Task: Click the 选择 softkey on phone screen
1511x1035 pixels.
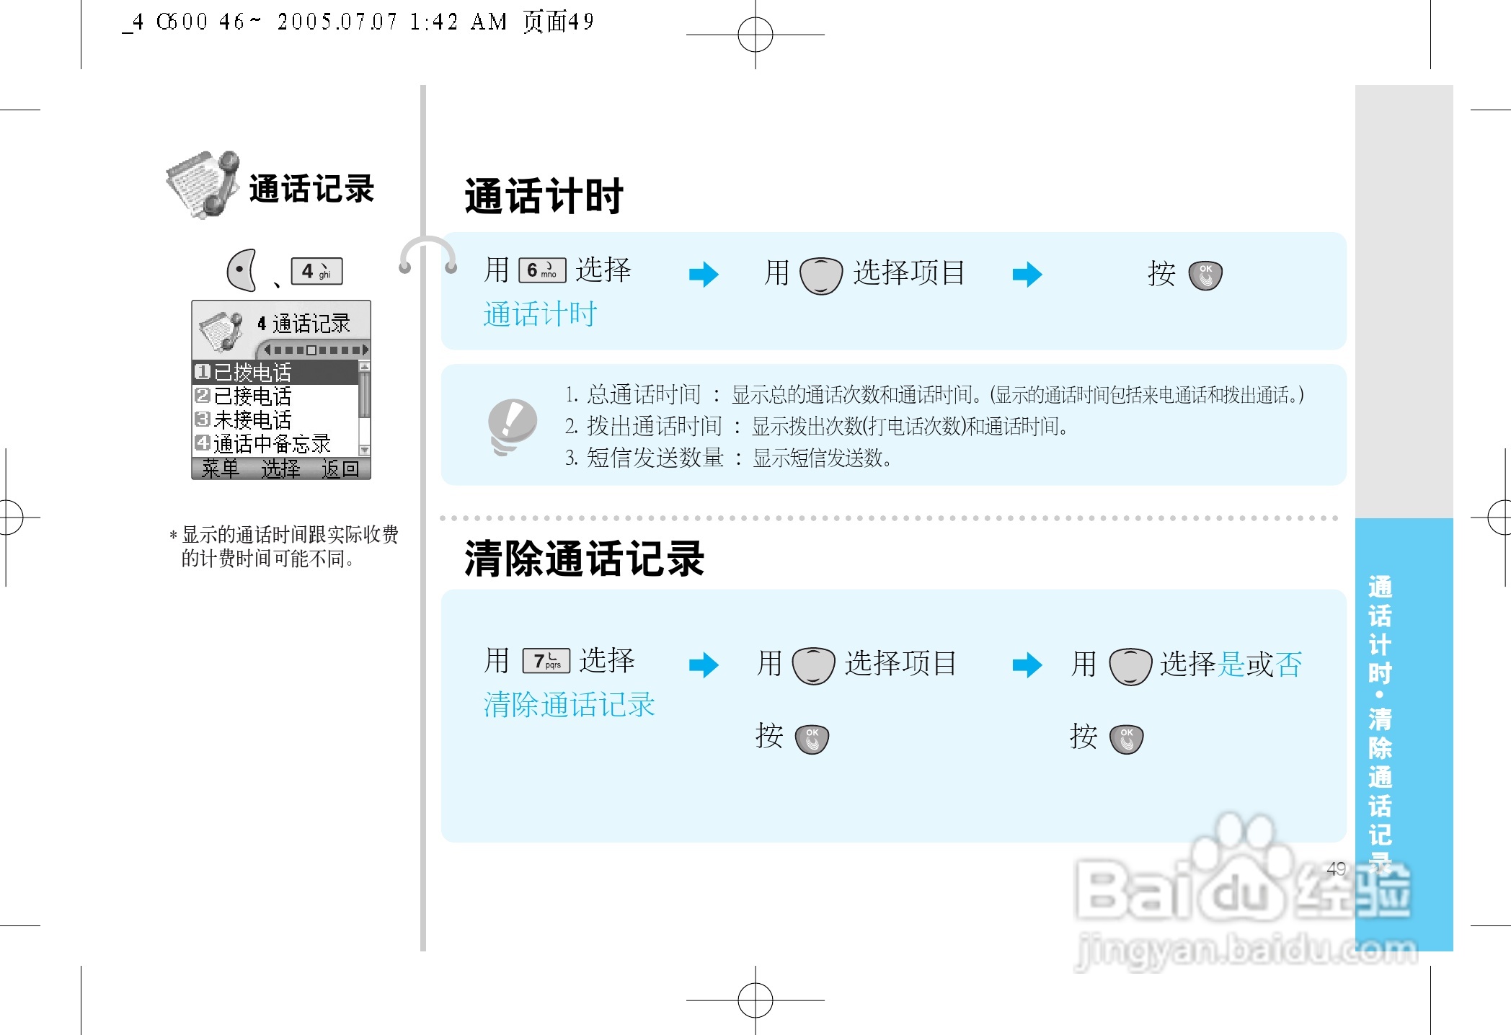Action: [280, 469]
